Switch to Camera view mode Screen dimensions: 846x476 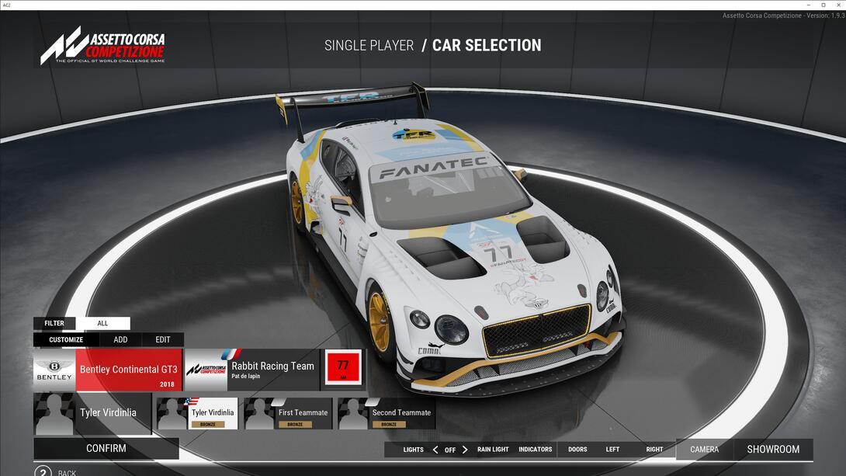704,449
